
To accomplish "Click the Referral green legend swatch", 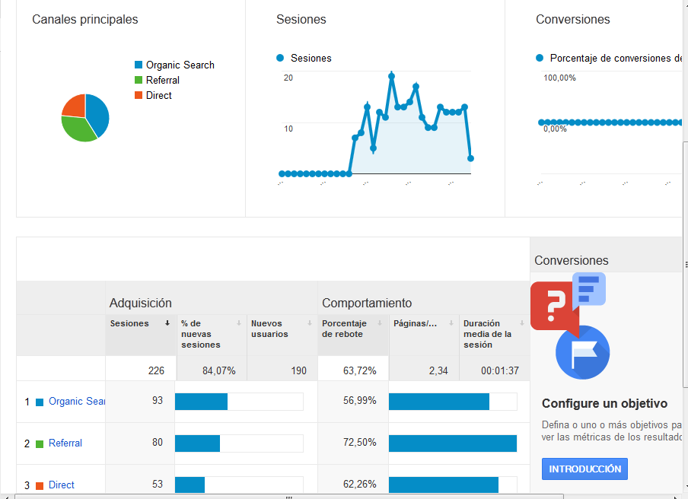I will 139,80.
